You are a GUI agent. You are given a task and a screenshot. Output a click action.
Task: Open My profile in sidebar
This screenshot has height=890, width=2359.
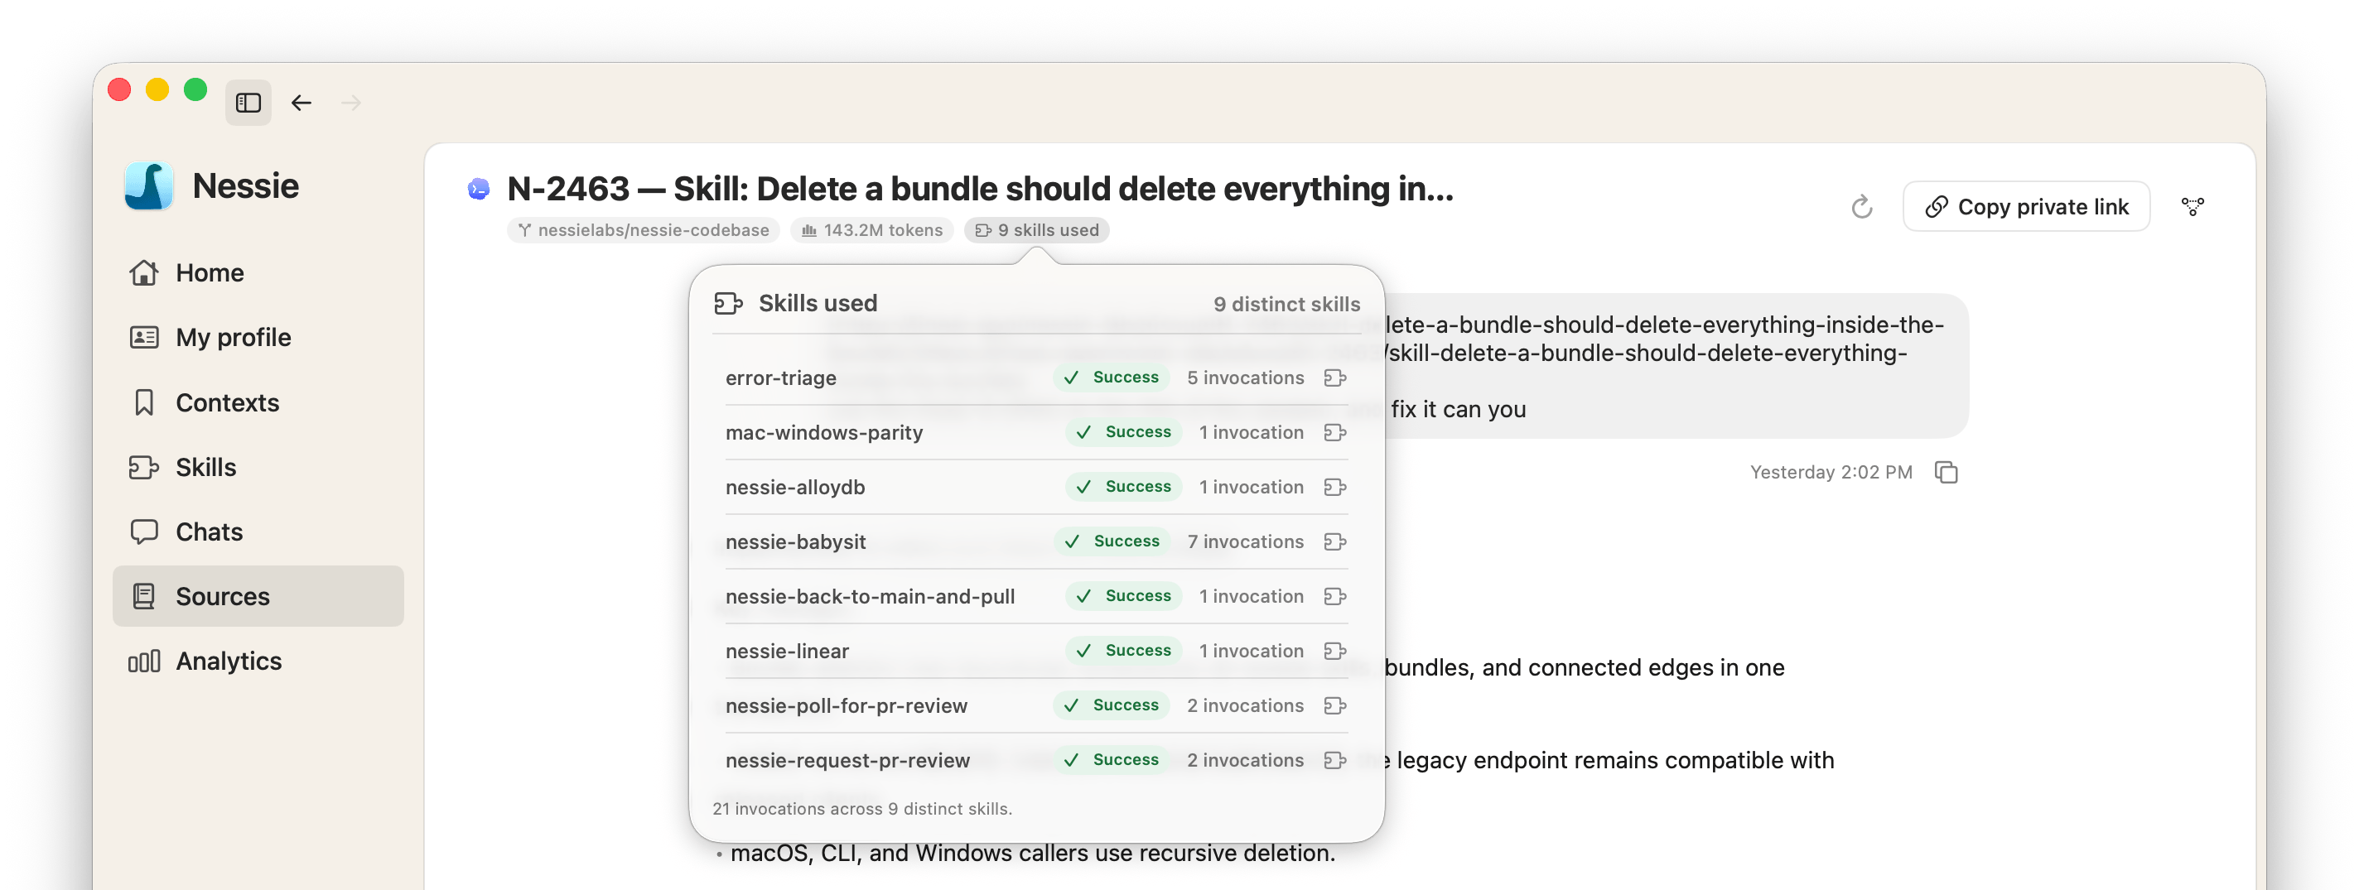258,337
